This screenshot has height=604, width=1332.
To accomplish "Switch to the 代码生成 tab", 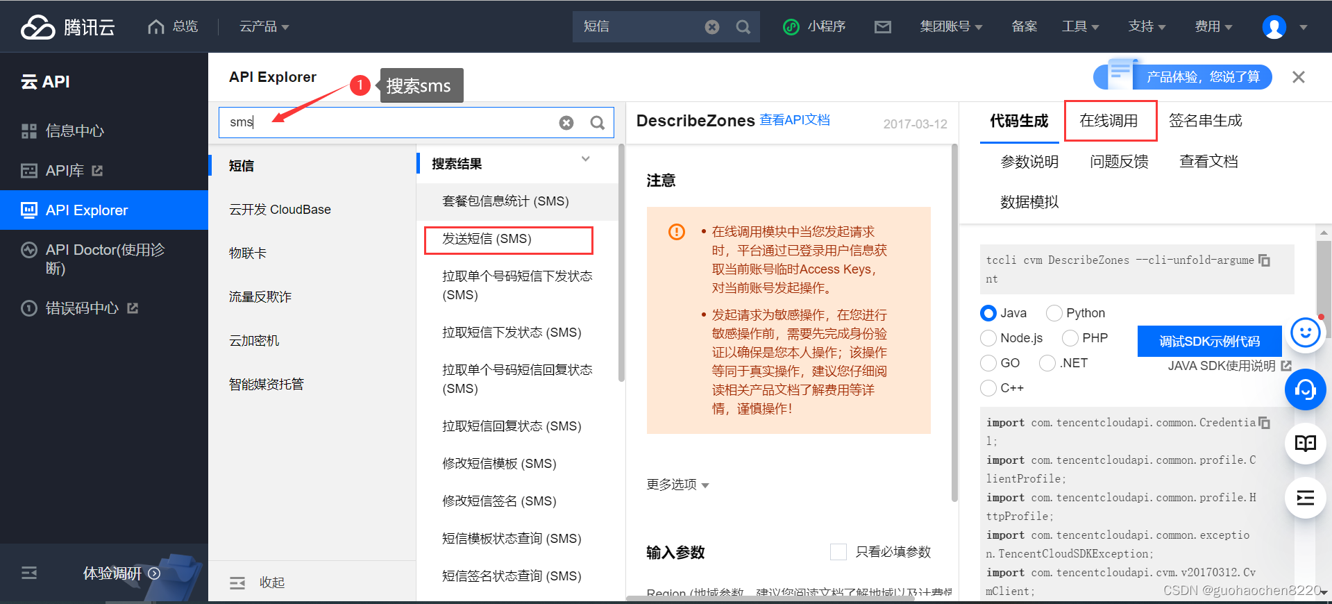I will pyautogui.click(x=1019, y=121).
